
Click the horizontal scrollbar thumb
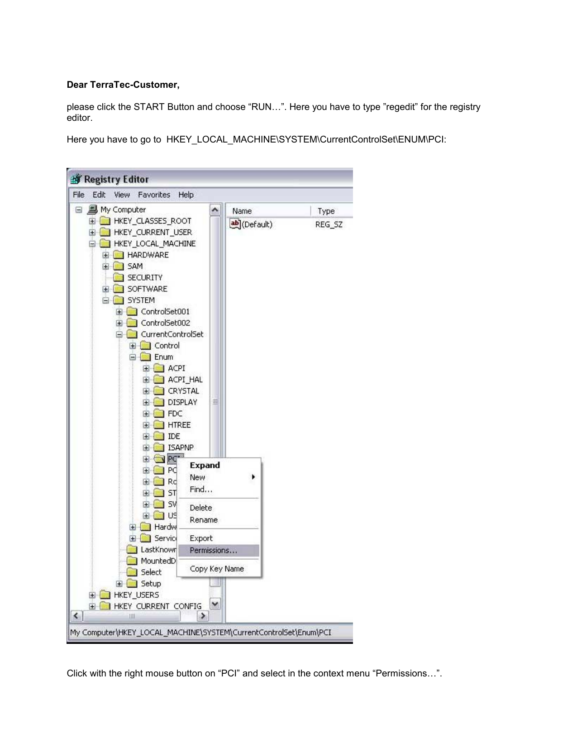click(131, 616)
